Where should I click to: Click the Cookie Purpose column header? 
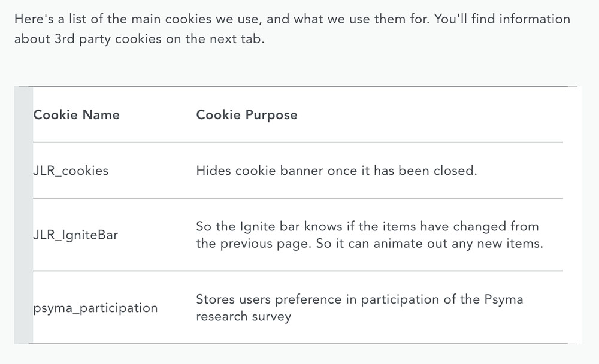247,115
